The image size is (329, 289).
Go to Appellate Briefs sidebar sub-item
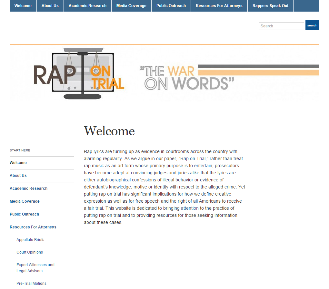point(30,240)
